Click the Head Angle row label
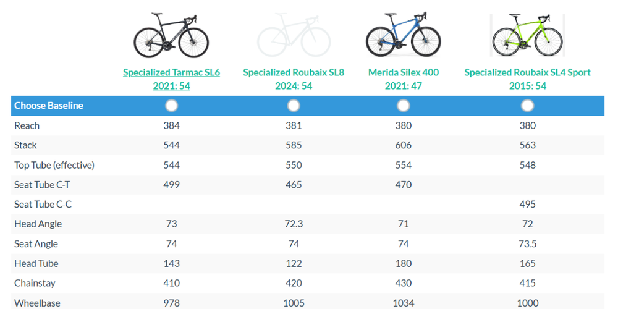 (x=38, y=224)
